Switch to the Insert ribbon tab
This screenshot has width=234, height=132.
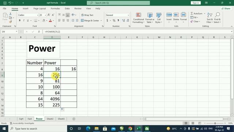(x=26, y=8)
